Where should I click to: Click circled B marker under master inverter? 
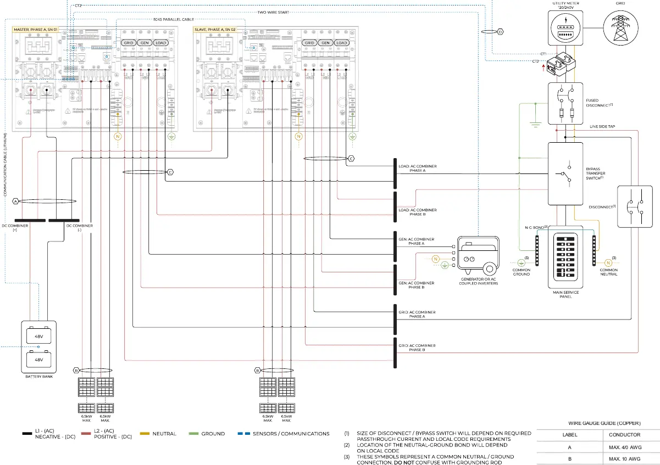76,370
